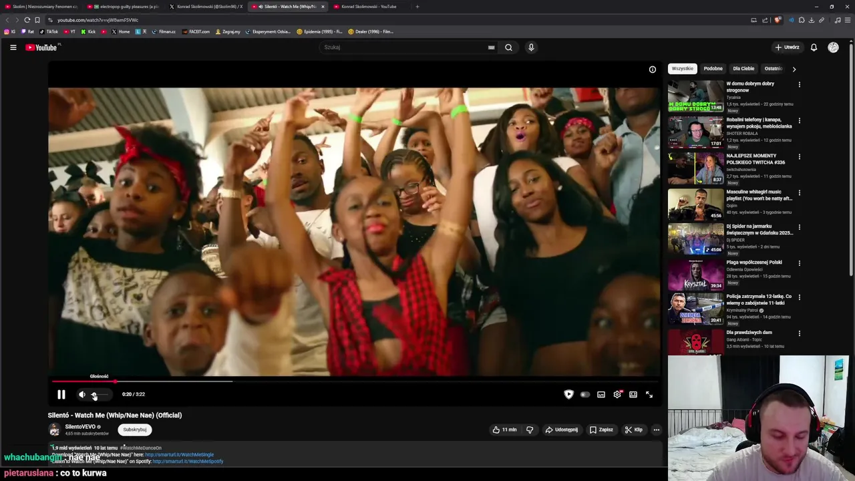This screenshot has height=481, width=855.
Task: Dislike the video
Action: pos(530,430)
